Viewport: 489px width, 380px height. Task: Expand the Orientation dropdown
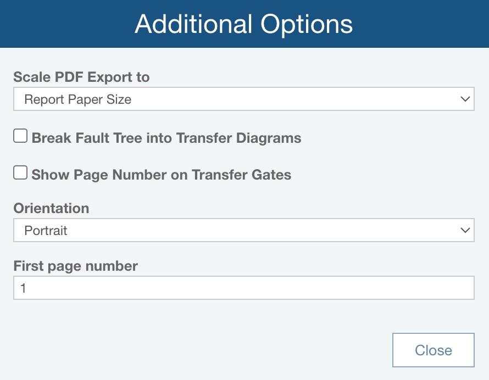click(243, 230)
